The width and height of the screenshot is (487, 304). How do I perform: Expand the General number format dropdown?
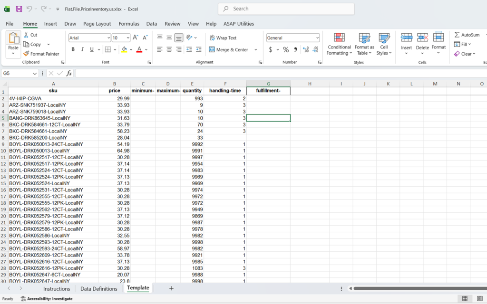(x=317, y=38)
